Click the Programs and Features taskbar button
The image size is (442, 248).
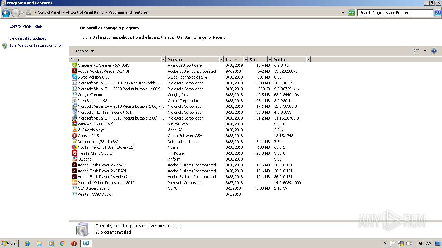pyautogui.click(x=86, y=244)
